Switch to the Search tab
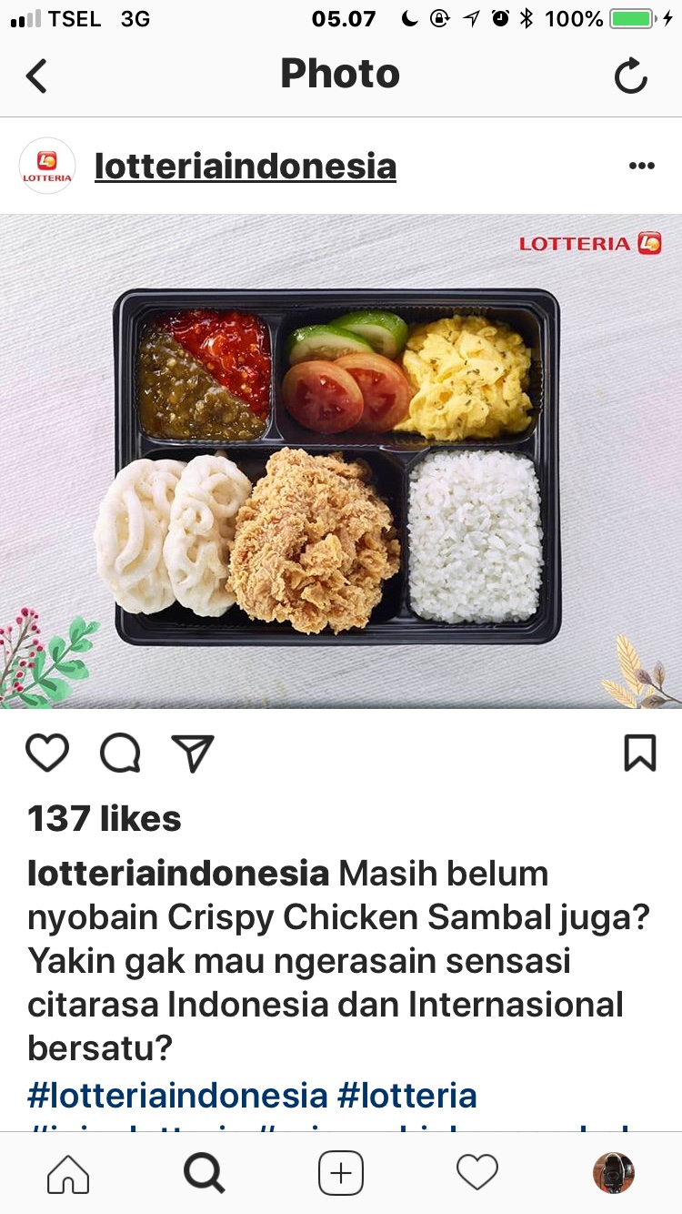682x1214 pixels. click(205, 1173)
